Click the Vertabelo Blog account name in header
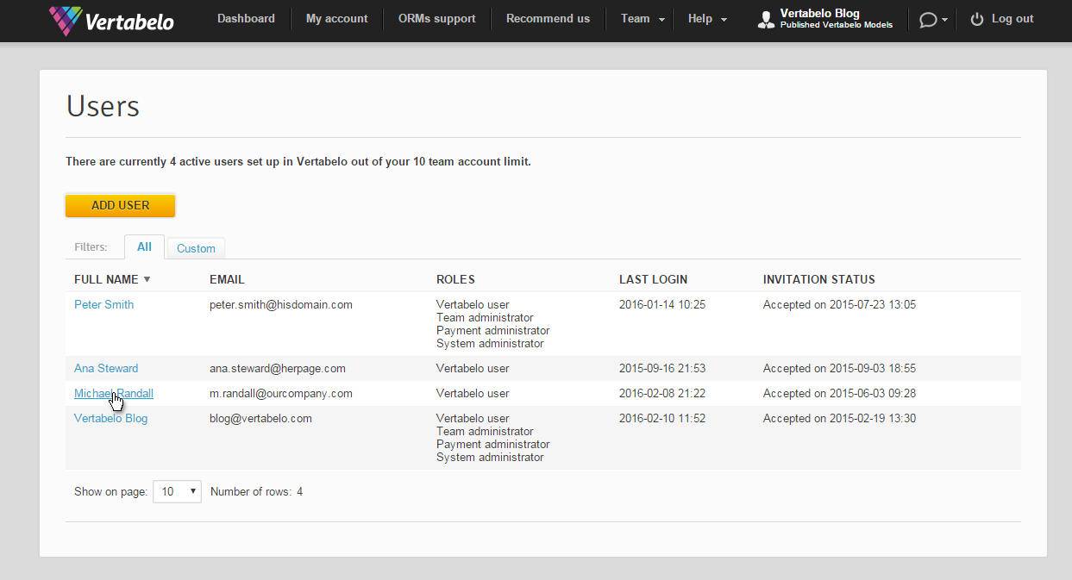The width and height of the screenshot is (1072, 580). point(819,14)
